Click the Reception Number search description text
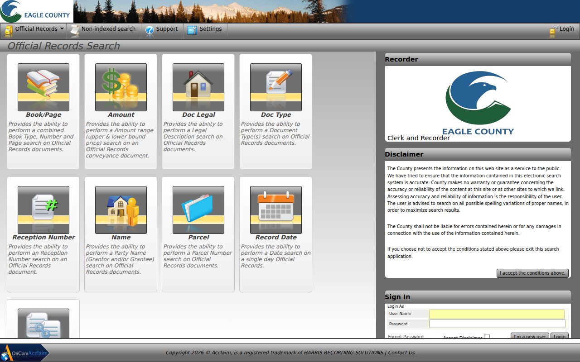This screenshot has width=580, height=362. (x=38, y=259)
